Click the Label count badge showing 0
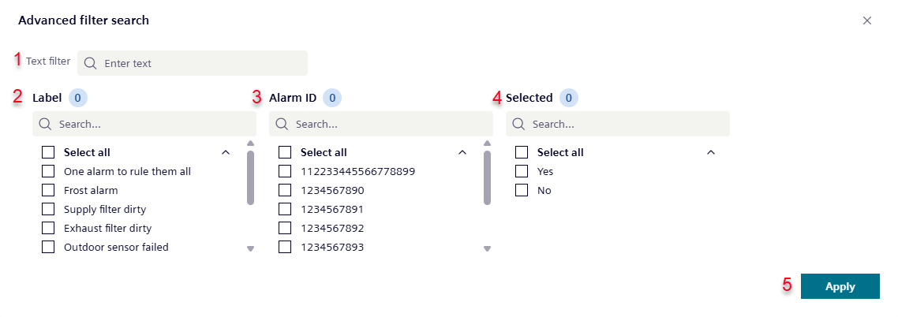This screenshot has width=898, height=317. point(78,98)
